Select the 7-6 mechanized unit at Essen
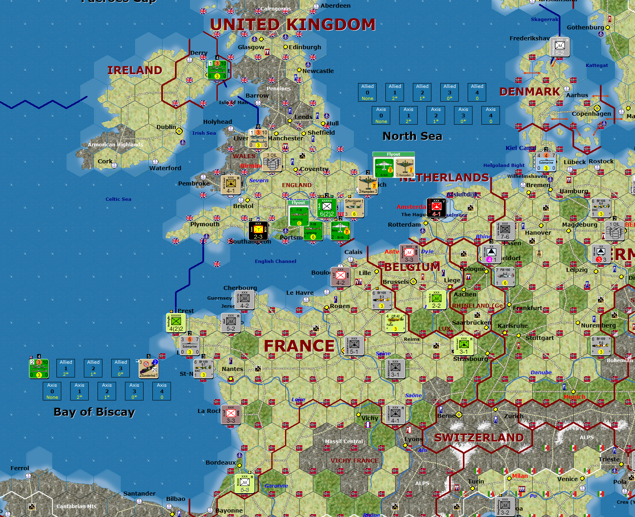Screen dimensions: 635x517 point(505,231)
